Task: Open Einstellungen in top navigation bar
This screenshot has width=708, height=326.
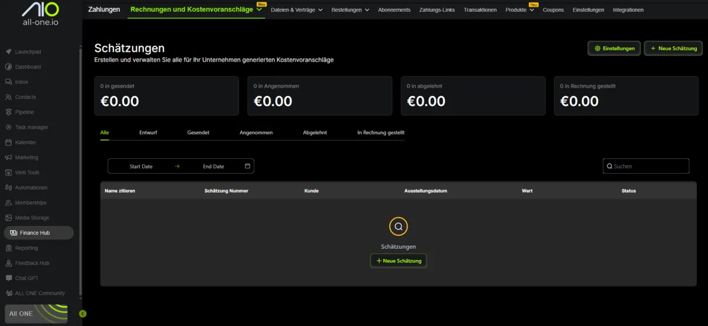Action: pyautogui.click(x=588, y=10)
